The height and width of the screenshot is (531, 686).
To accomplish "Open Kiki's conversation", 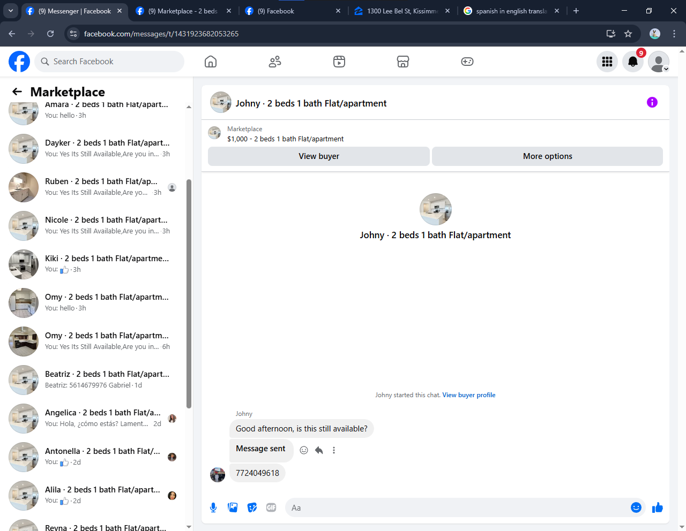I will (x=94, y=264).
